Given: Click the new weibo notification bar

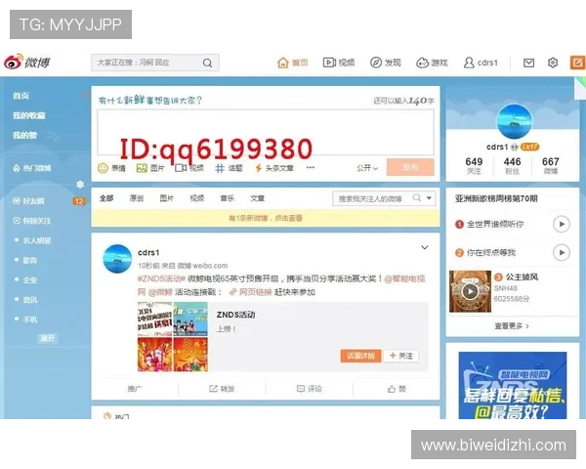Looking at the screenshot, I should 266,218.
